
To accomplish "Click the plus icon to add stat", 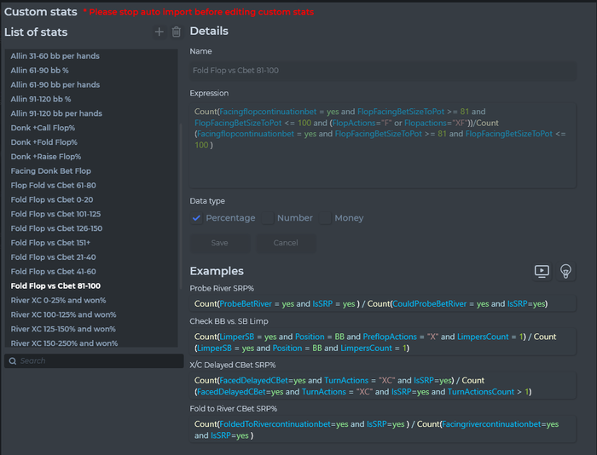I will click(x=159, y=32).
